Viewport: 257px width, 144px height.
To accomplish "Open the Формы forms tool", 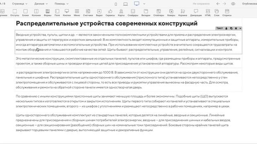I will (47, 13).
